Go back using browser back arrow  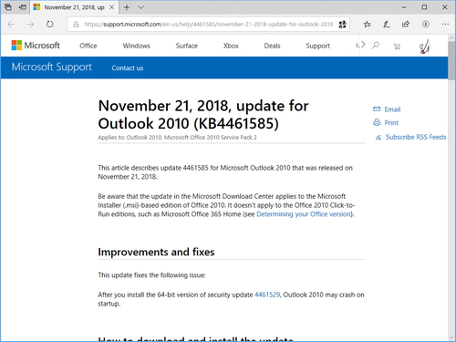11,24
